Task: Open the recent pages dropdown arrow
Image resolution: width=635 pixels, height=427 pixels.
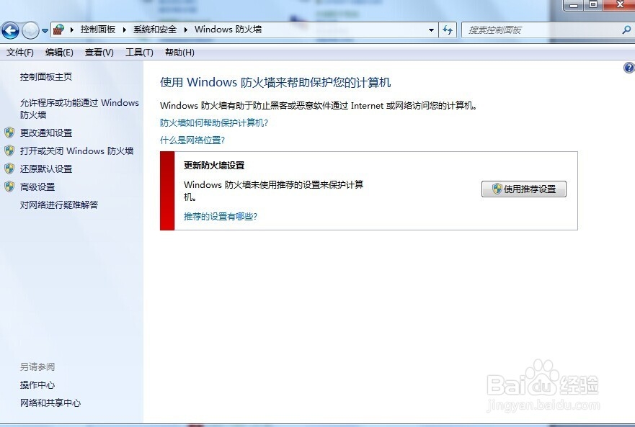Action: click(45, 31)
